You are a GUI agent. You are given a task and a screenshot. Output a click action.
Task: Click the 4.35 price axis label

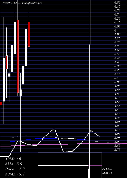117,118
